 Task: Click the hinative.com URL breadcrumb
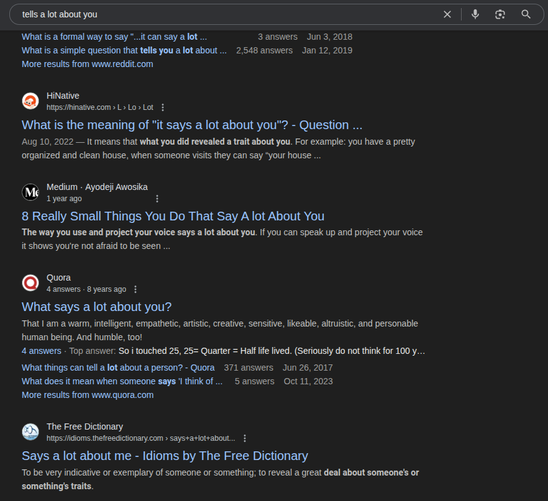coord(100,107)
